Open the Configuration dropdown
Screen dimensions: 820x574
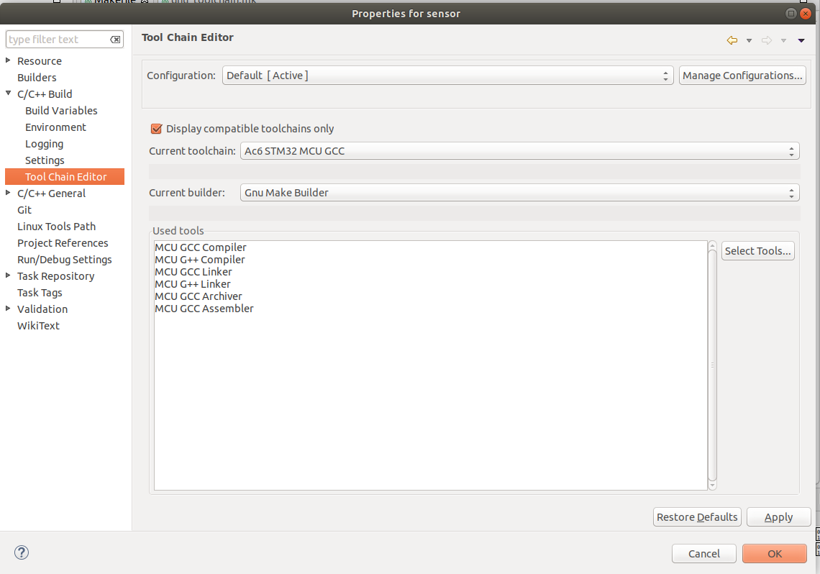(447, 76)
